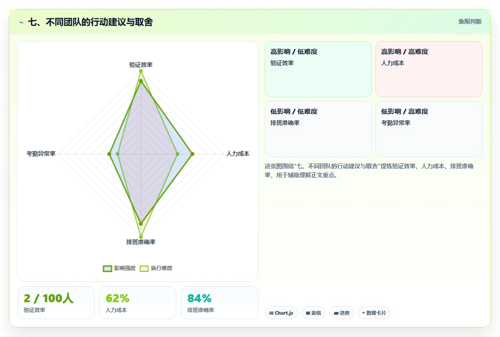Screen dimensions: 500x337
Task: Click 排班准确率 text in the low-impact low-difficulty card
Action: pos(285,123)
